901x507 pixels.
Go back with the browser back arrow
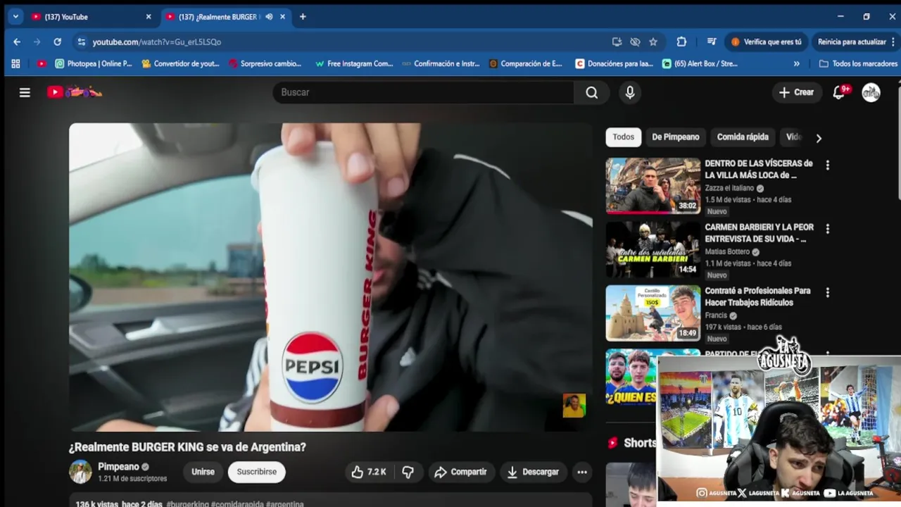[17, 42]
